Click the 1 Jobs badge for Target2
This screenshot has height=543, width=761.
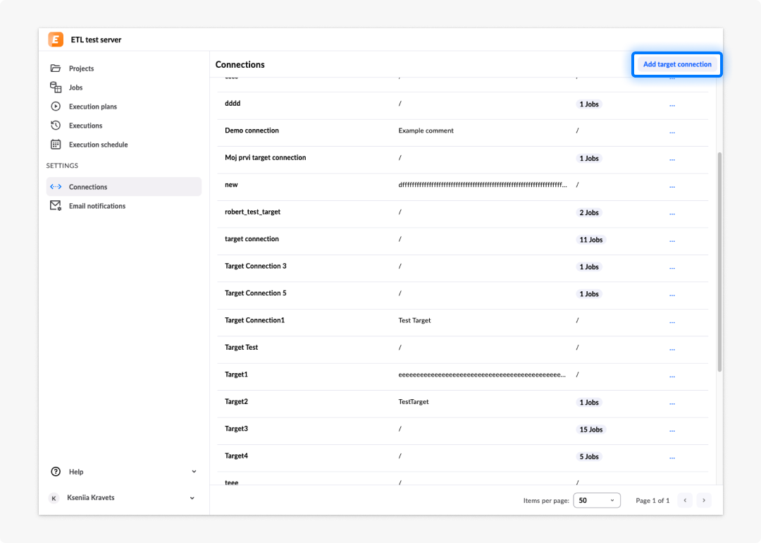(588, 402)
